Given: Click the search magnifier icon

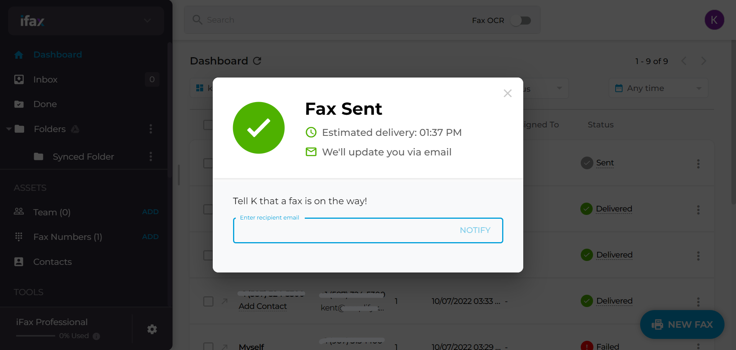Looking at the screenshot, I should [x=197, y=20].
